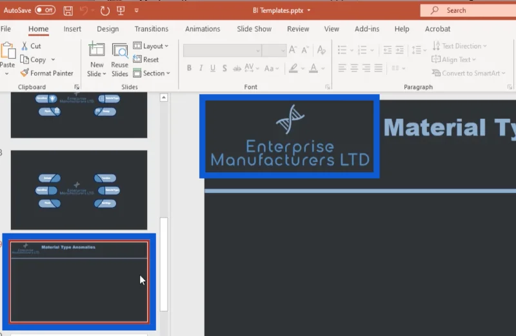Align text left
The width and height of the screenshot is (516, 336).
coord(342,68)
